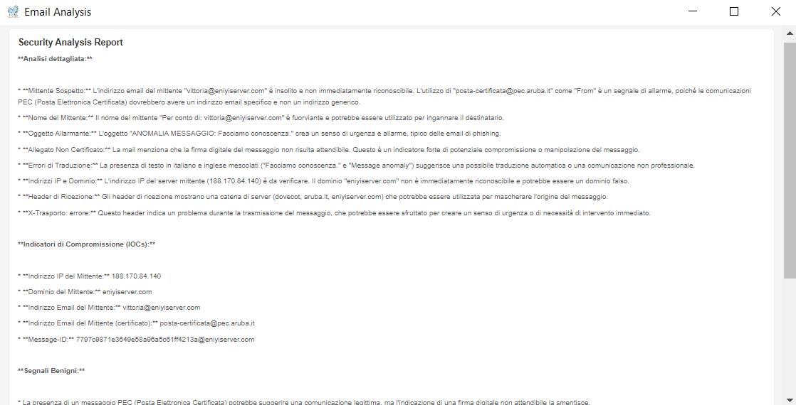
Task: Click the Security Analysis Report heading
Action: 70,43
